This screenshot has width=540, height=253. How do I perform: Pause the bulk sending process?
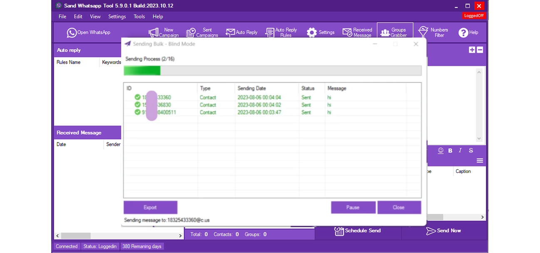[353, 207]
